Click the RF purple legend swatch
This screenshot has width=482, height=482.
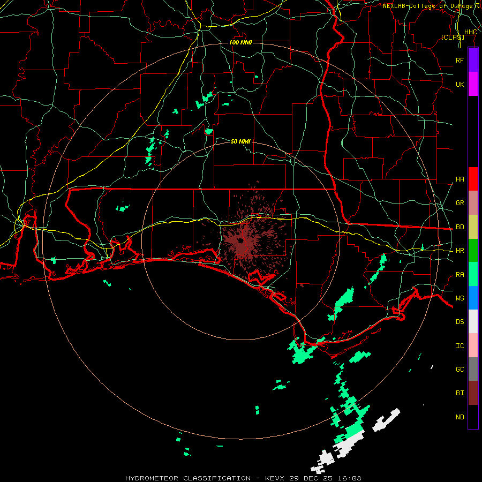point(473,60)
